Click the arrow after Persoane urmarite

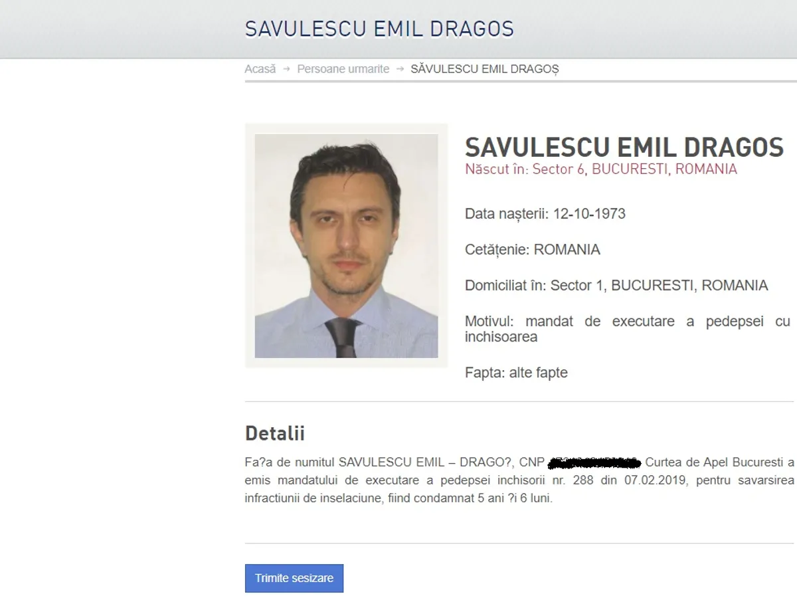(x=400, y=69)
